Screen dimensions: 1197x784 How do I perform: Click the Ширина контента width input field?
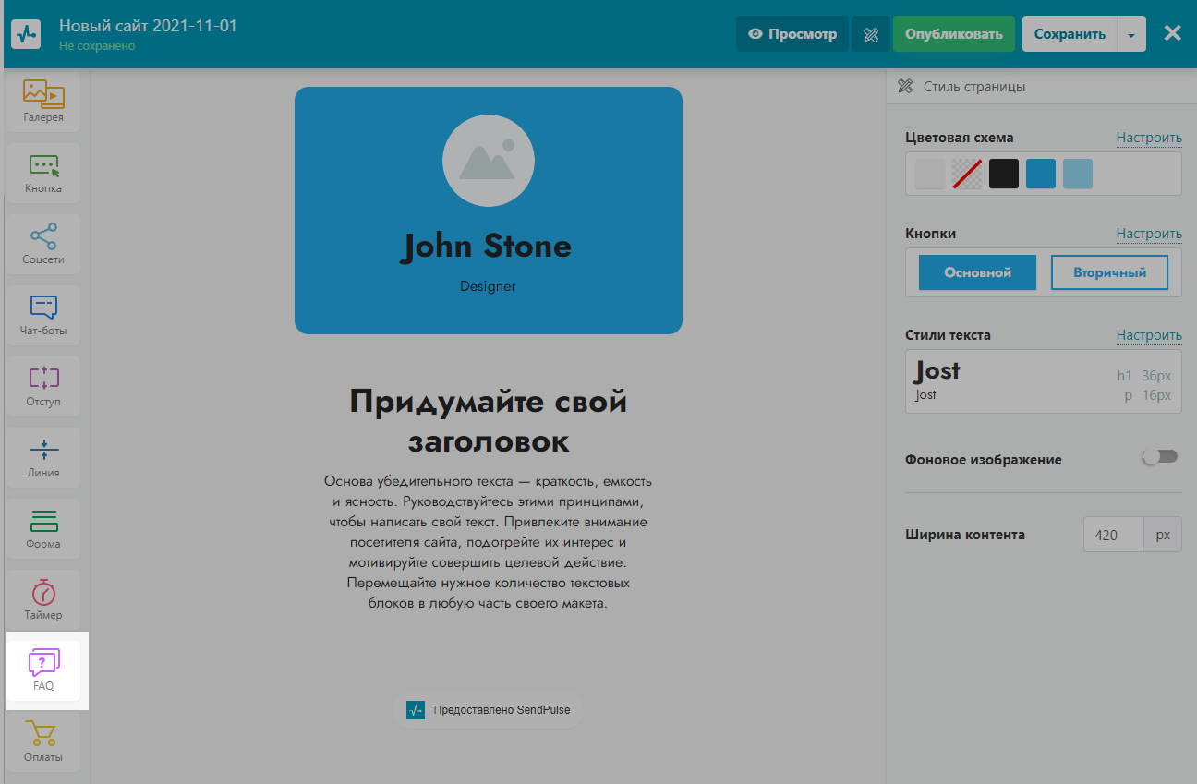coord(1113,535)
